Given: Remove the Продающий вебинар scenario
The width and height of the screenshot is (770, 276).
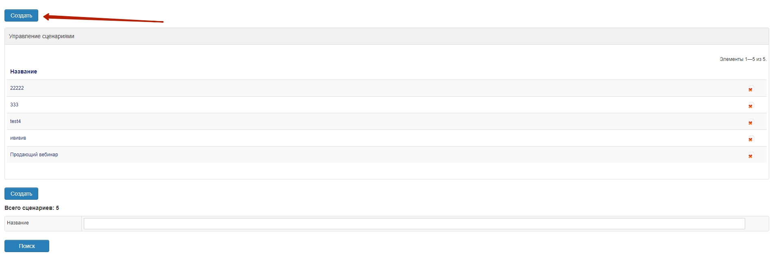Looking at the screenshot, I should click(750, 155).
